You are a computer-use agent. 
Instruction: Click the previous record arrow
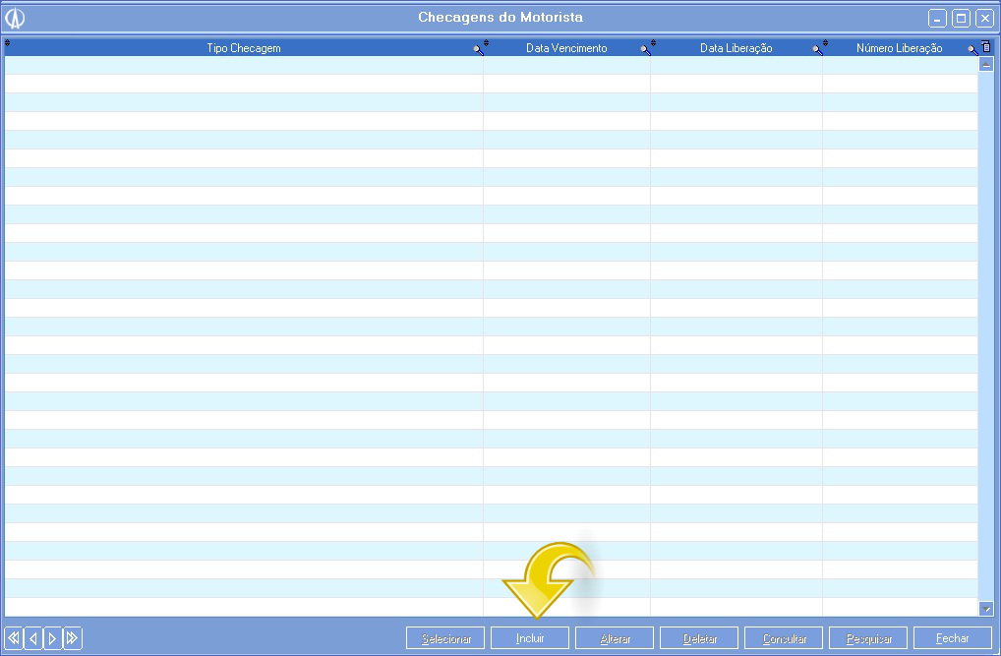coord(32,638)
